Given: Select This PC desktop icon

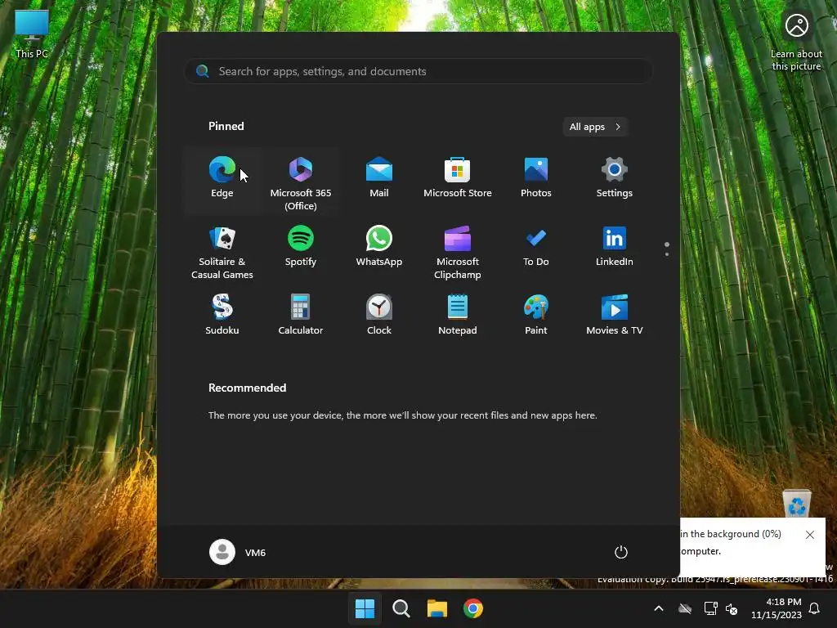Looking at the screenshot, I should pyautogui.click(x=32, y=34).
